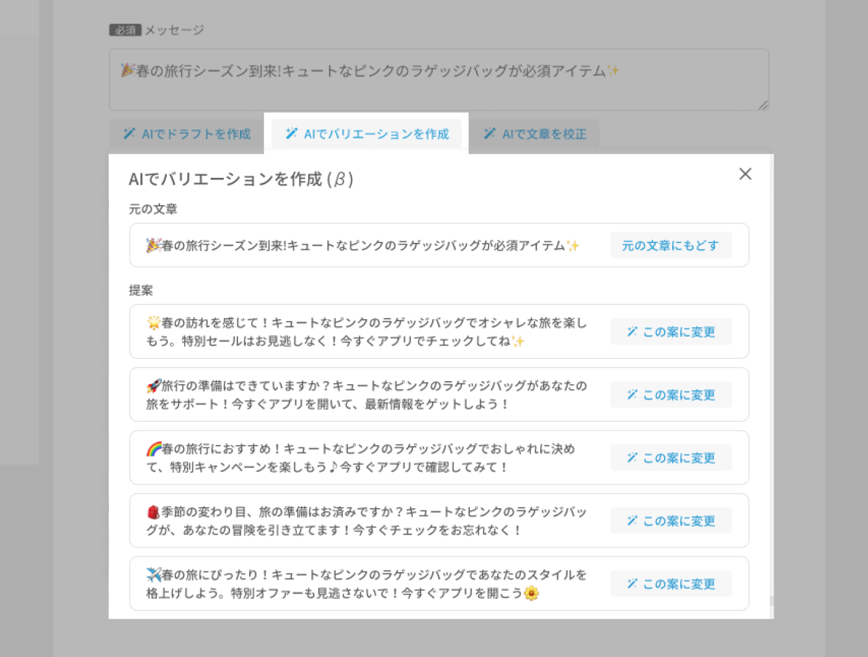Click the wand icon on the rainbow suggestion's change button
This screenshot has width=868, height=657.
pyautogui.click(x=632, y=458)
